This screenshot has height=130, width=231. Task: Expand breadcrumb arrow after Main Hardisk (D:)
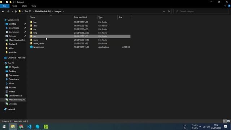tap(53, 11)
